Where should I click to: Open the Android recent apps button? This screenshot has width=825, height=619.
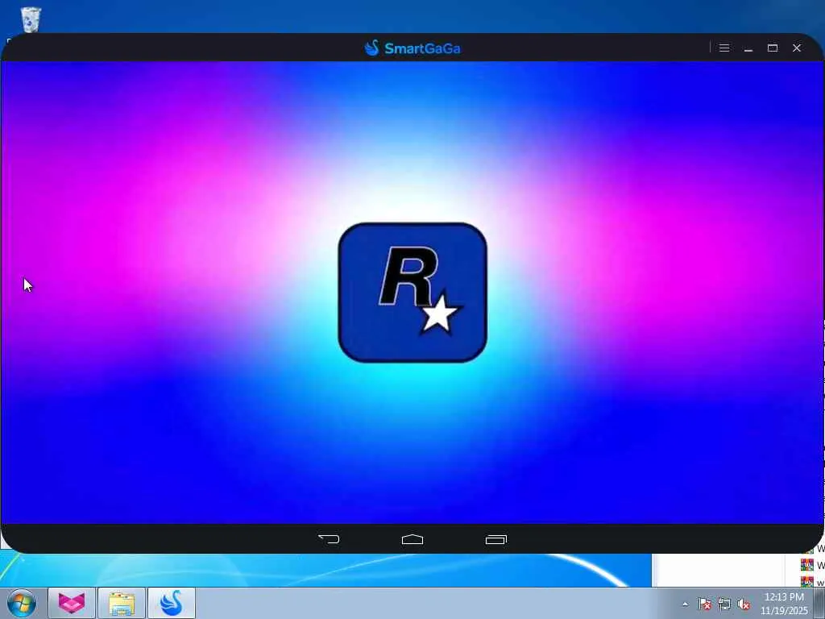(x=496, y=539)
